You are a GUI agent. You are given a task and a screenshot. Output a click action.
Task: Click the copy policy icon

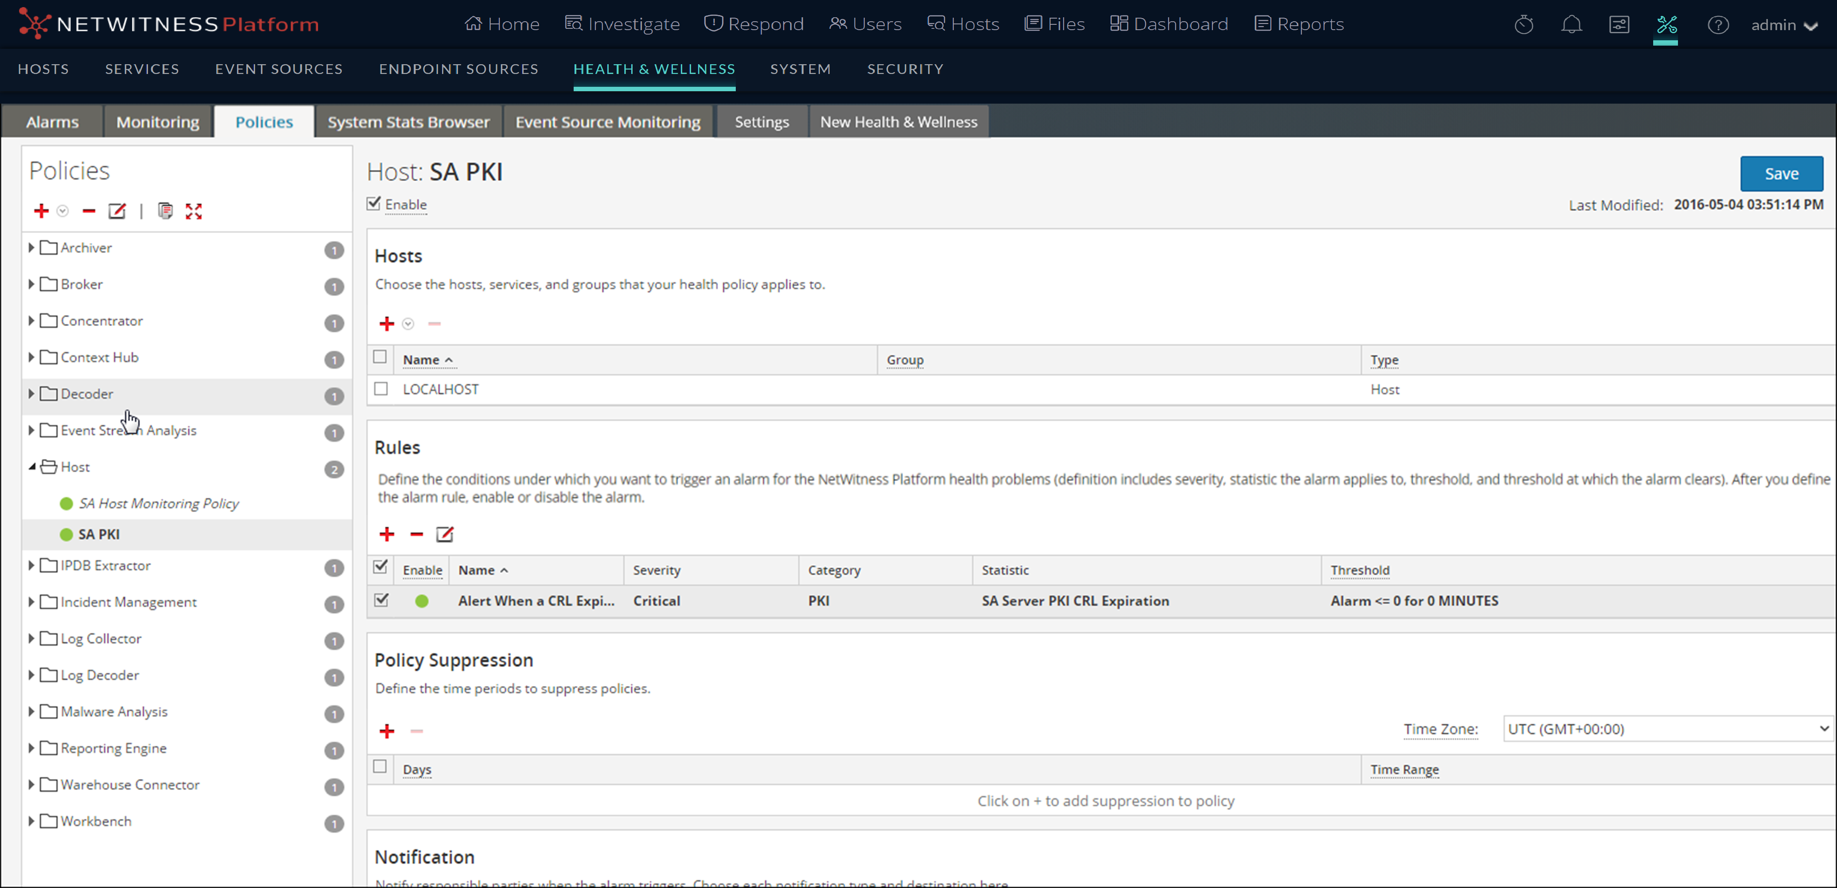coord(165,211)
